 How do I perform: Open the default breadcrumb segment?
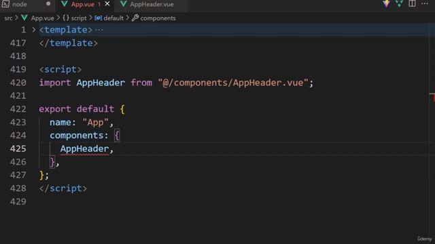click(114, 18)
